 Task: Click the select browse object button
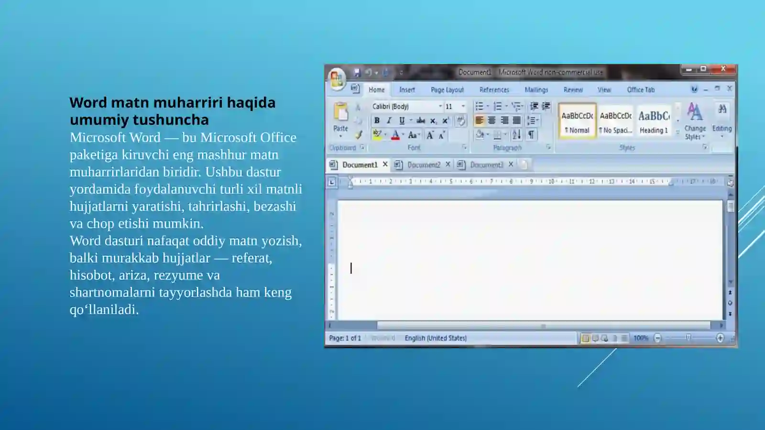tap(730, 303)
